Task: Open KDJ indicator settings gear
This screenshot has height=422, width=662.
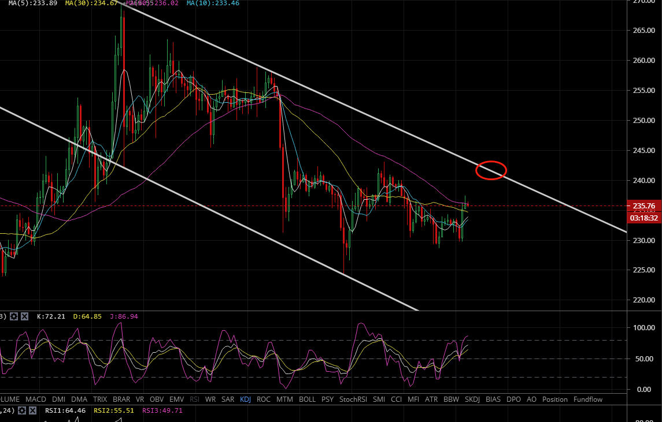Action: click(14, 316)
